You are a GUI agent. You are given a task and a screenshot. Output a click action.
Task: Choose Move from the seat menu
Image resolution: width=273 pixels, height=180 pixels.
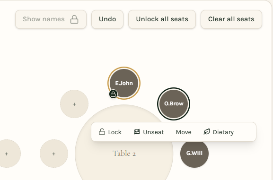[184, 132]
